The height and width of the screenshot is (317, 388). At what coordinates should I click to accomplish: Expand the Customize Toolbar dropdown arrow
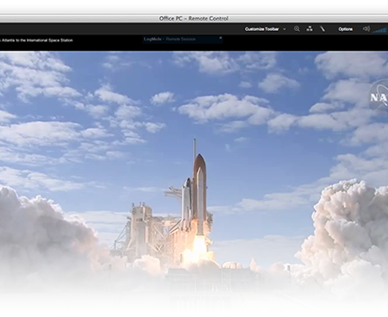pos(285,29)
